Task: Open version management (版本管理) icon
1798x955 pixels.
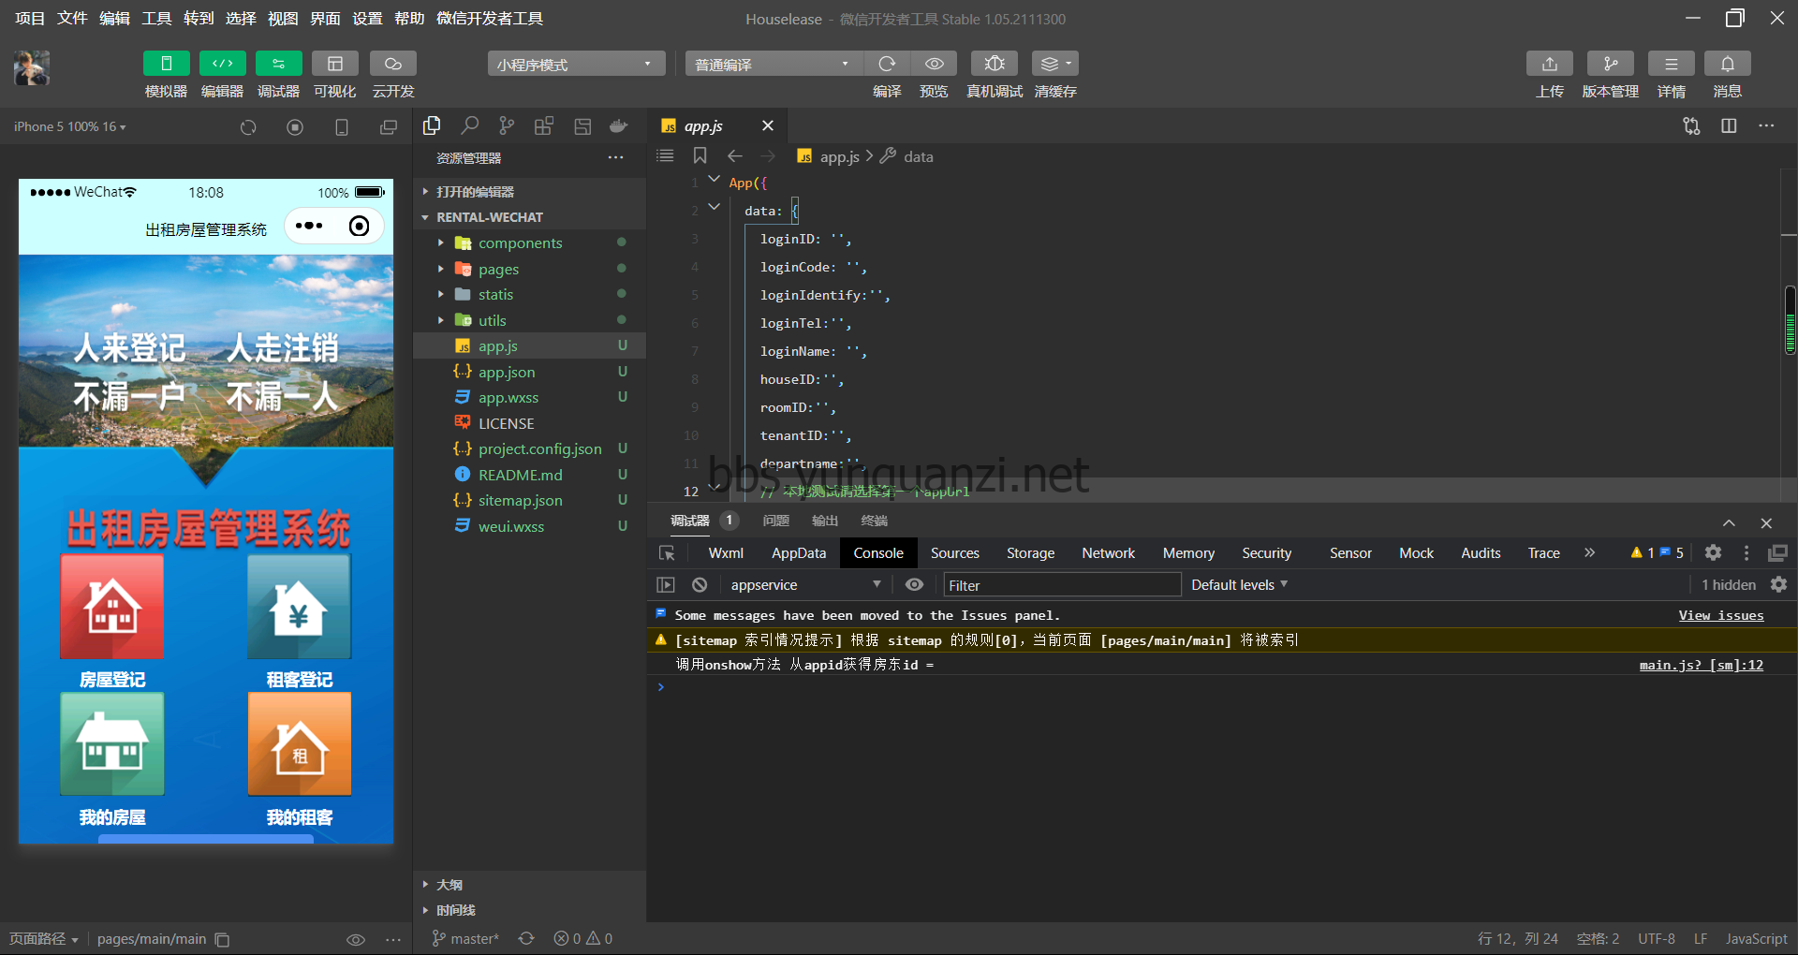Action: 1610,64
